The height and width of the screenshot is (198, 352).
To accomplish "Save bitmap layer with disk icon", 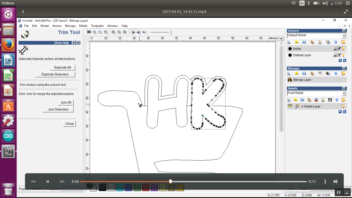I will tap(304, 73).
